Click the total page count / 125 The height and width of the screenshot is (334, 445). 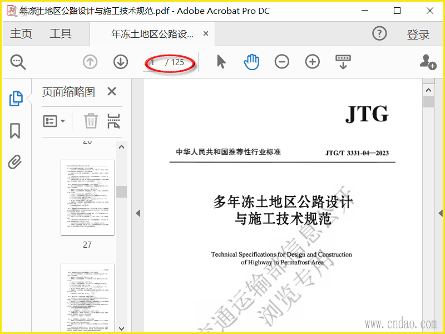pos(175,62)
